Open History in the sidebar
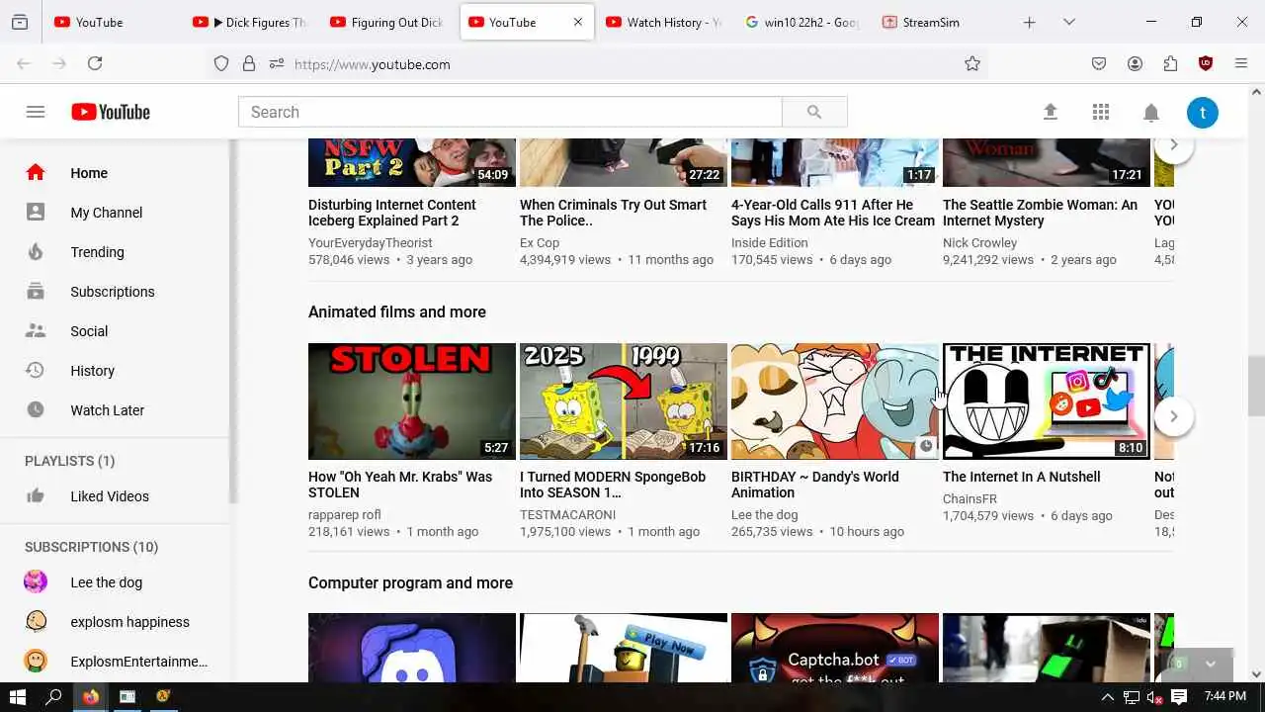The image size is (1265, 712). tap(115, 371)
